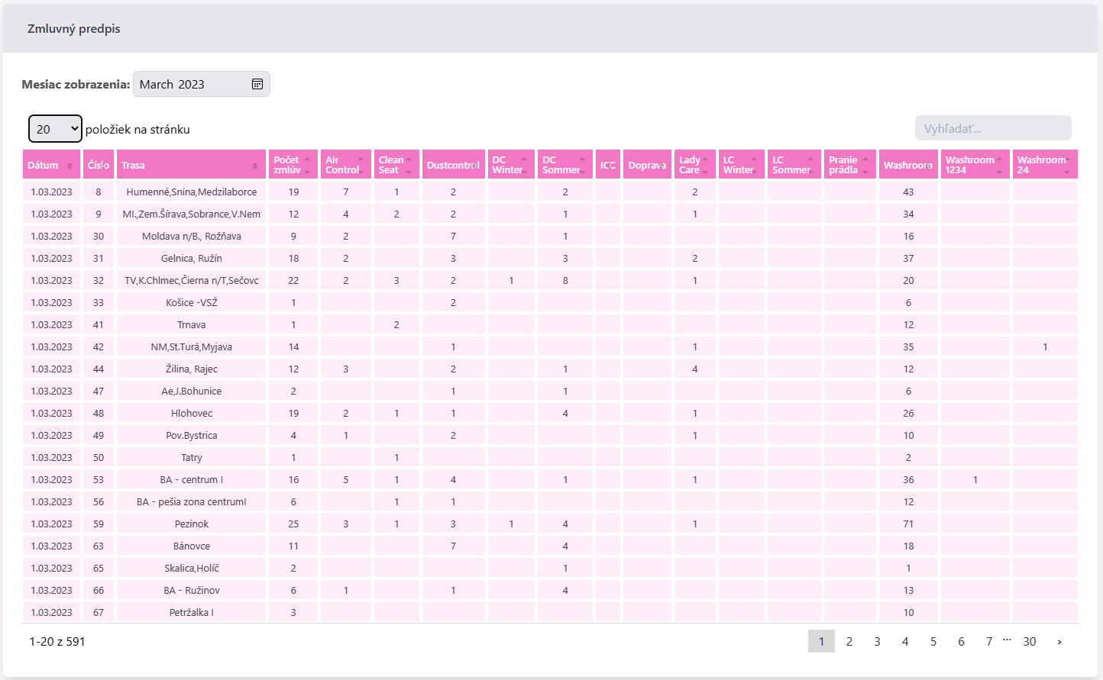Open the calendar picker icon in month field

tap(257, 84)
